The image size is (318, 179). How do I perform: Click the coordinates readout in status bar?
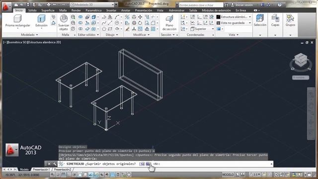click(22, 175)
